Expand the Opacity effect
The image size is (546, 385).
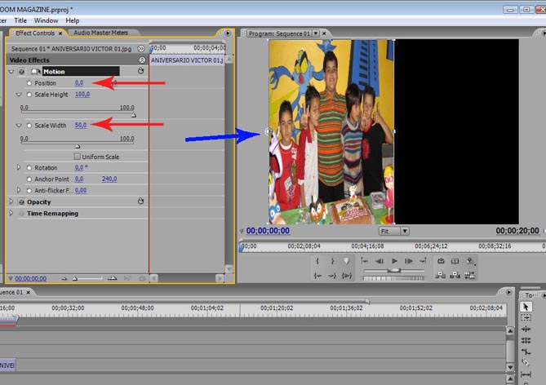tap(11, 201)
